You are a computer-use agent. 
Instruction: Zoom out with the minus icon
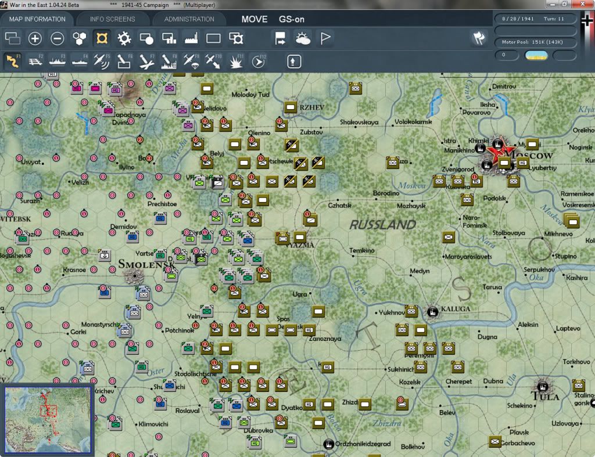(58, 38)
